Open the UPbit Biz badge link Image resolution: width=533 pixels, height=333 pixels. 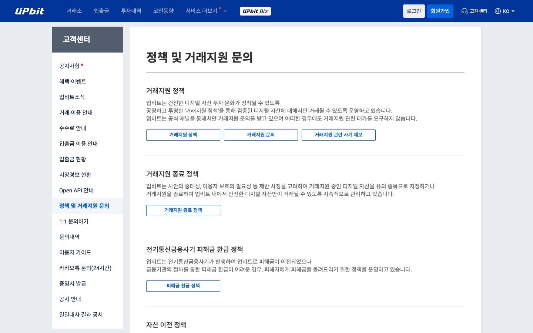pos(255,11)
